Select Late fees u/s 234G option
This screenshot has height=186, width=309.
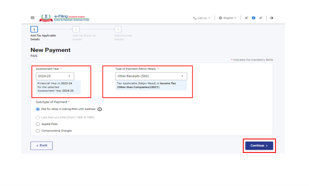point(38,117)
